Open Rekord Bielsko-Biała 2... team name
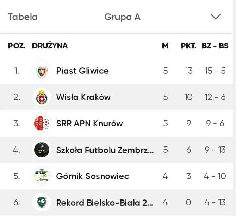 click(x=105, y=203)
